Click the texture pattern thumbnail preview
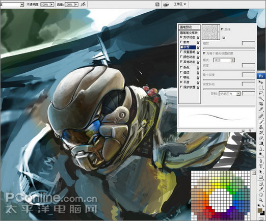 click(210, 32)
